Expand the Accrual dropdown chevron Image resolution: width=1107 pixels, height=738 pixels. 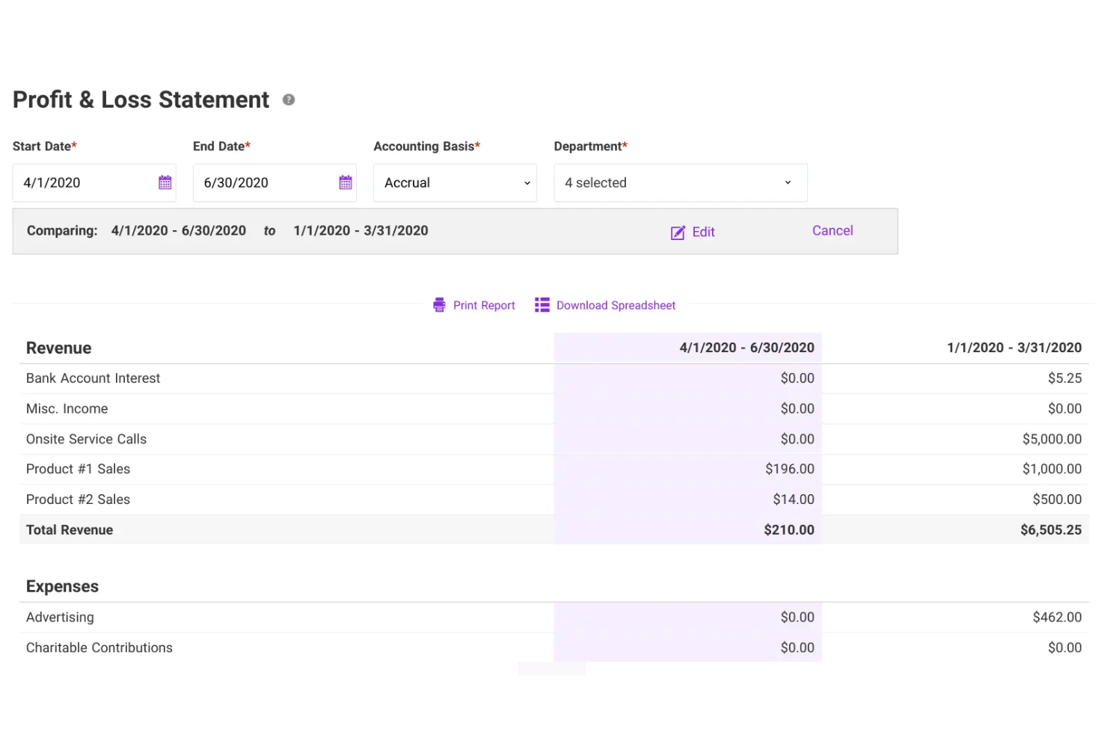(526, 182)
